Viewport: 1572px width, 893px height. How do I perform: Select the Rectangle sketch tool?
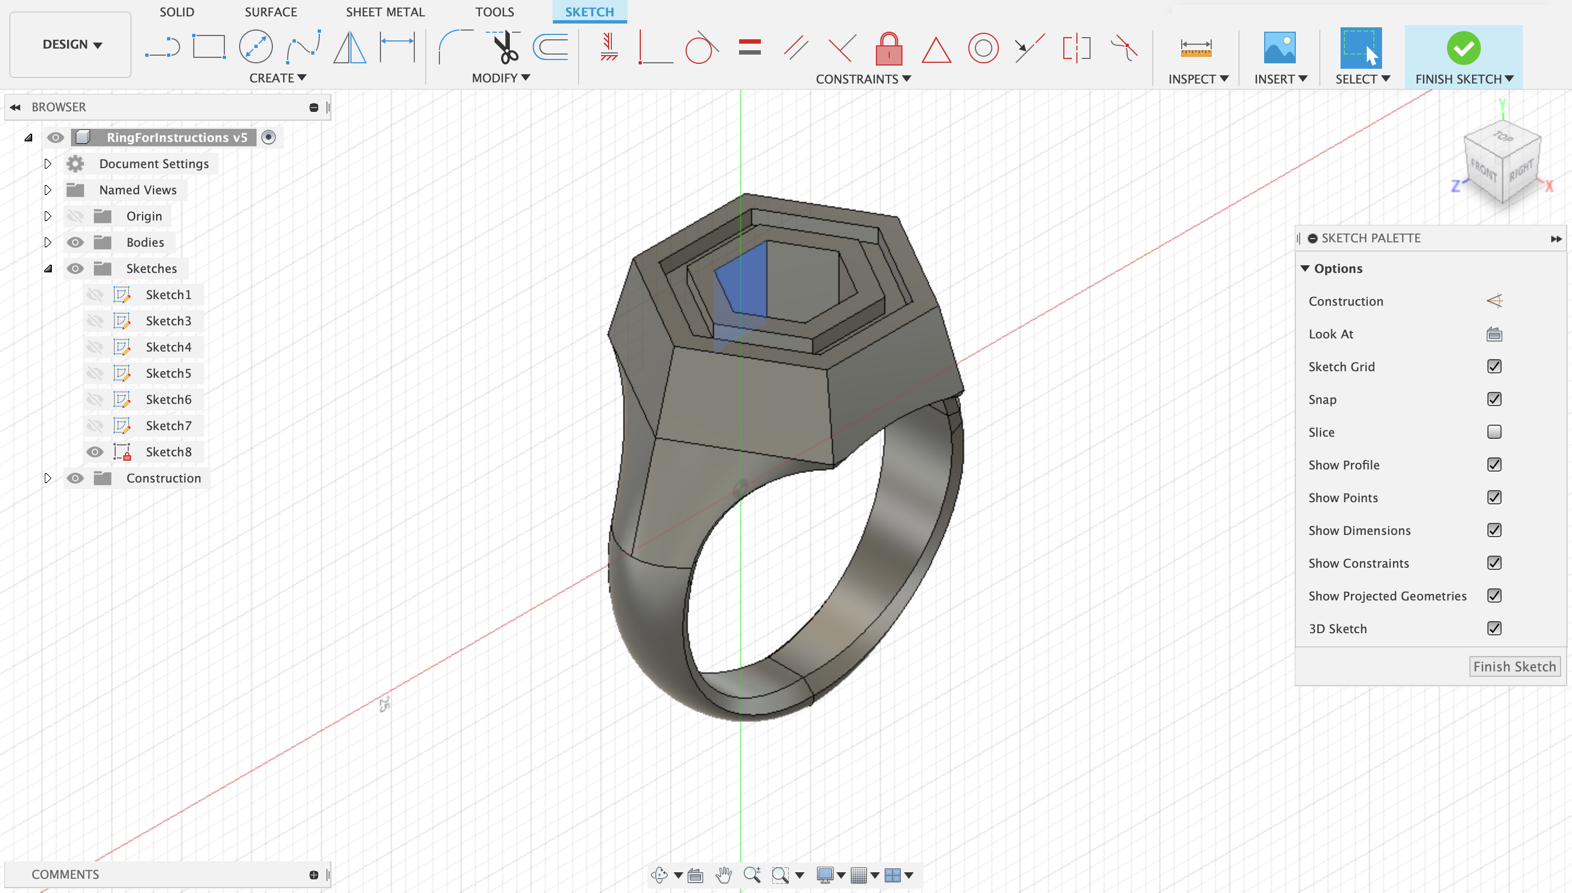click(x=209, y=47)
